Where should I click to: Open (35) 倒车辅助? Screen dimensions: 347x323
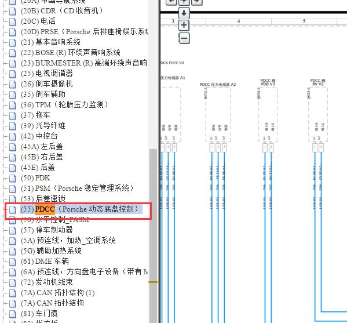coord(43,94)
